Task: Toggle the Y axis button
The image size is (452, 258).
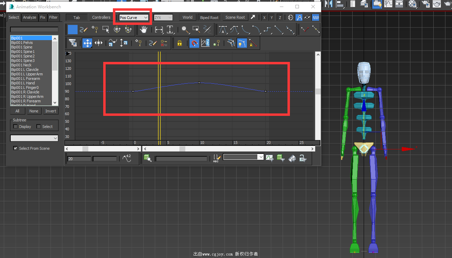Action: tap(272, 18)
